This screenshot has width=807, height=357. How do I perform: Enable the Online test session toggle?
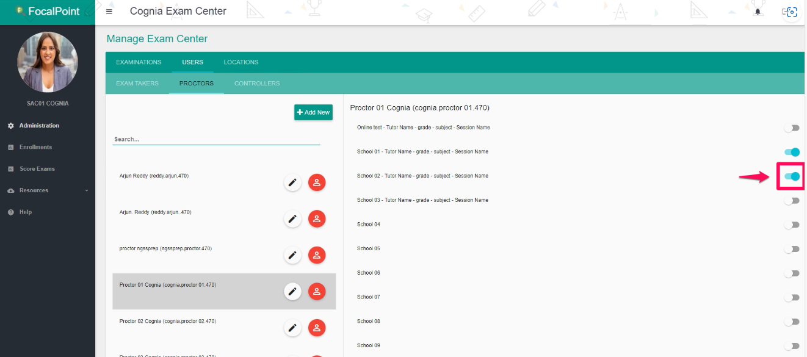[x=792, y=128]
